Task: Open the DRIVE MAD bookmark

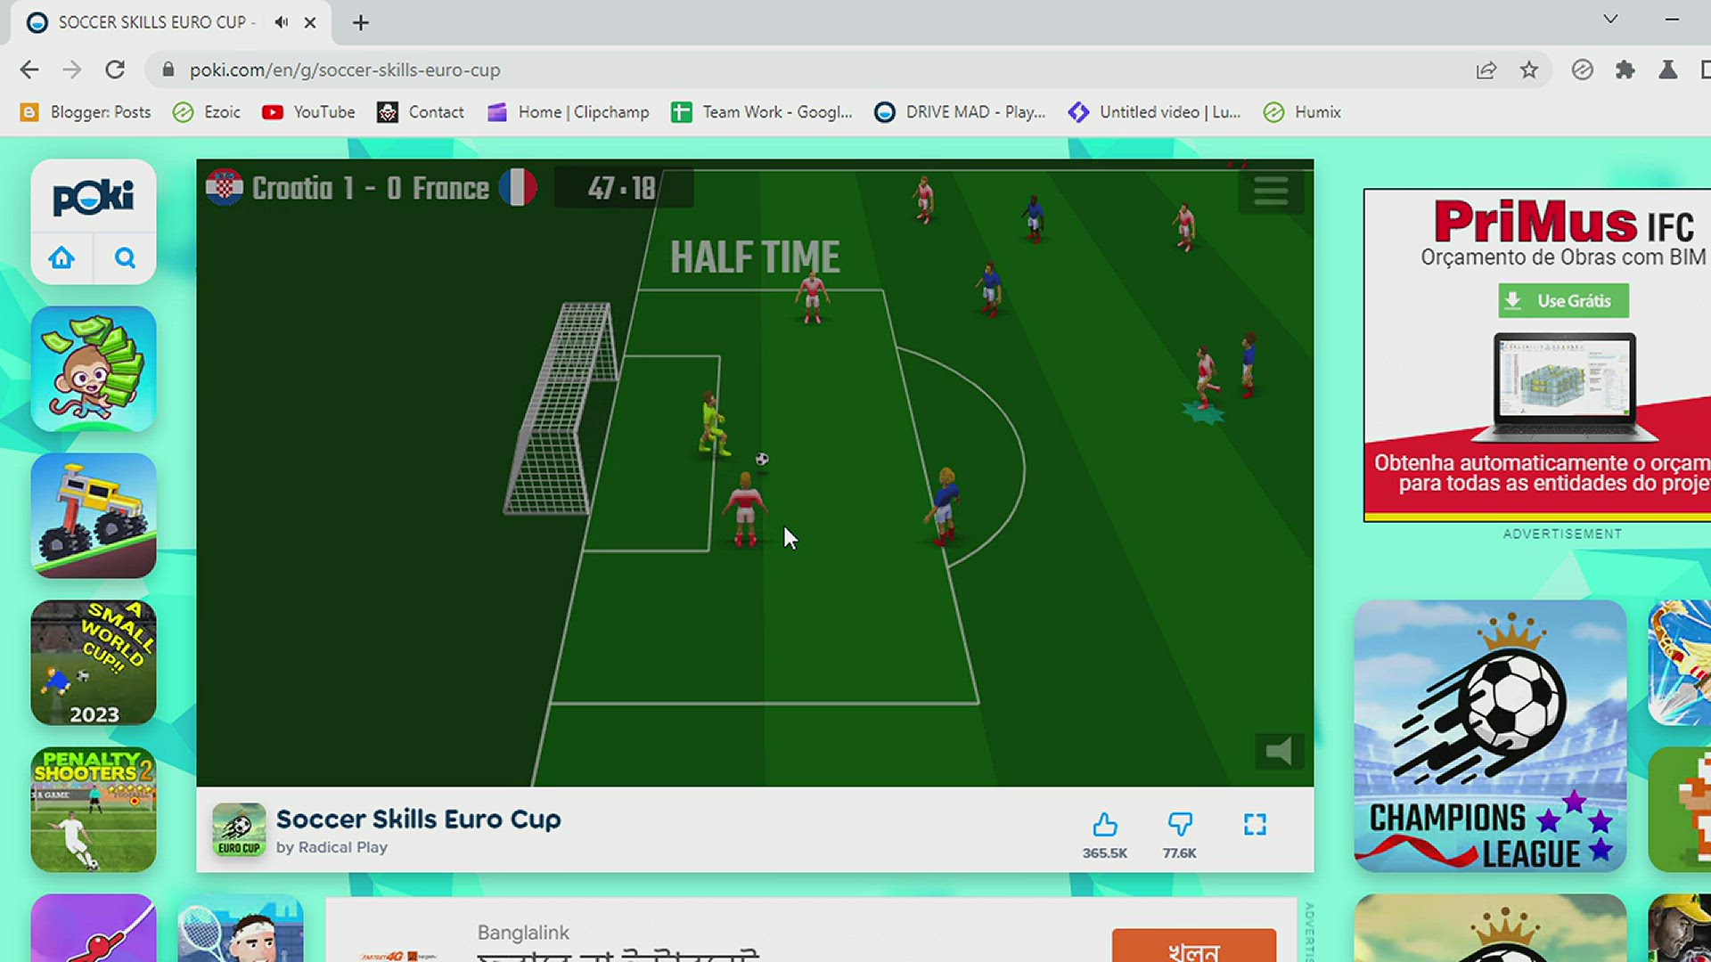Action: [x=960, y=112]
